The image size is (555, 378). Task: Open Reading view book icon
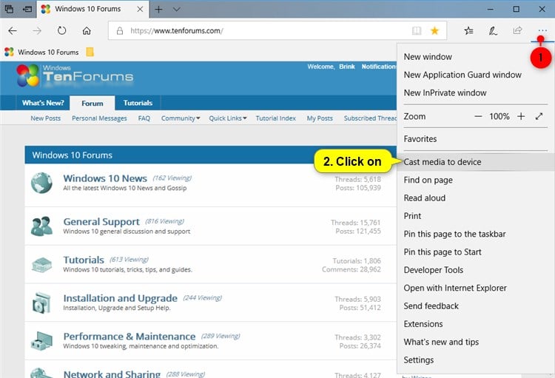click(417, 31)
